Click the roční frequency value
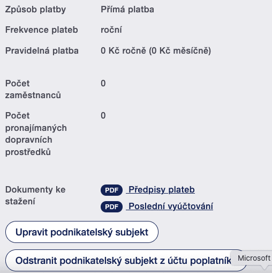Image resolution: width=272 pixels, height=273 pixels. pos(111,29)
